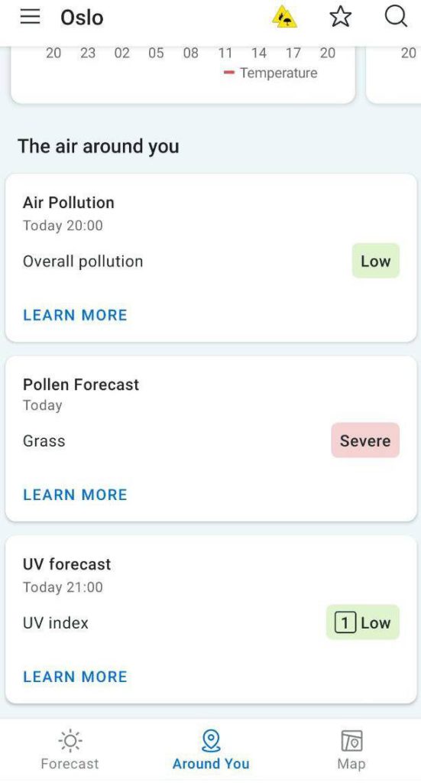
Task: Switch to the Map tab
Action: 351,763
